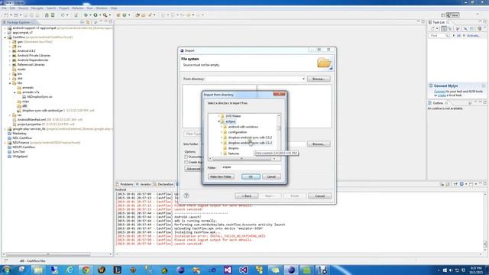
Task: Click the Debug toolbar icon
Action: point(86,15)
